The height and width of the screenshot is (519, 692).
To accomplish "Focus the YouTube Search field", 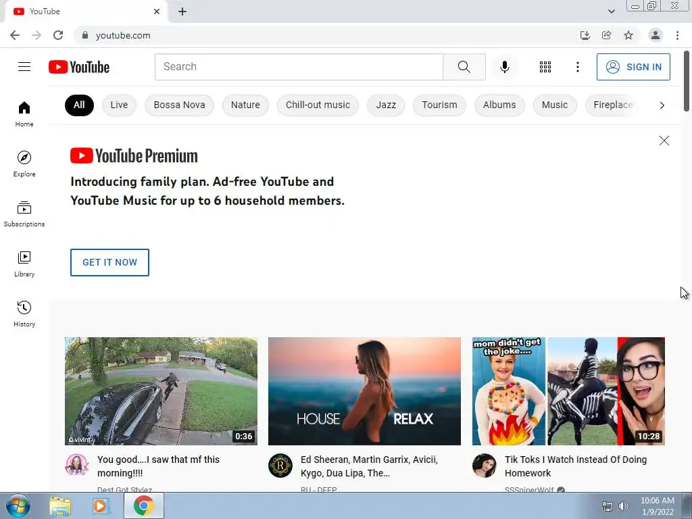I will (299, 67).
